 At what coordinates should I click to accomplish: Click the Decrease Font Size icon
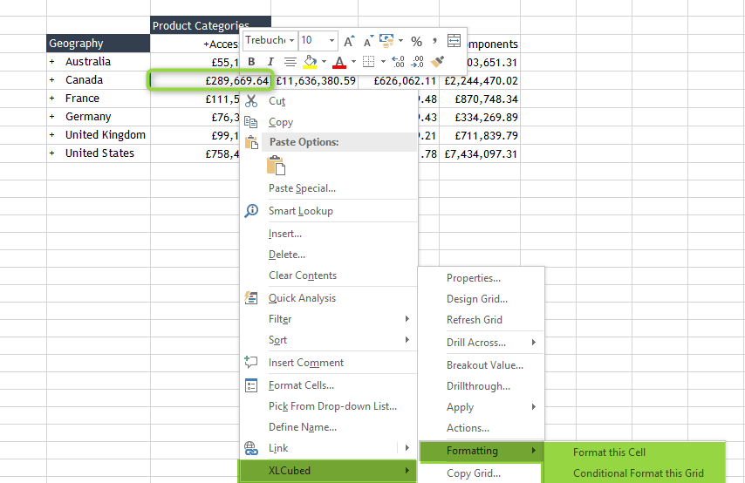[x=368, y=41]
